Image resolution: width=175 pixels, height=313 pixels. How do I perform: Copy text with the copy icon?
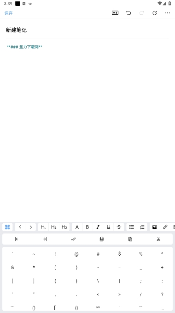click(102, 239)
